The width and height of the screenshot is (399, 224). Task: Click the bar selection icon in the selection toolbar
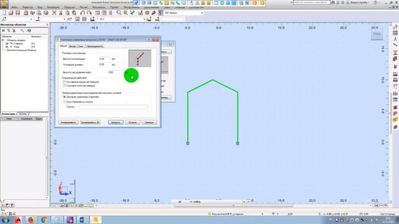37,19
